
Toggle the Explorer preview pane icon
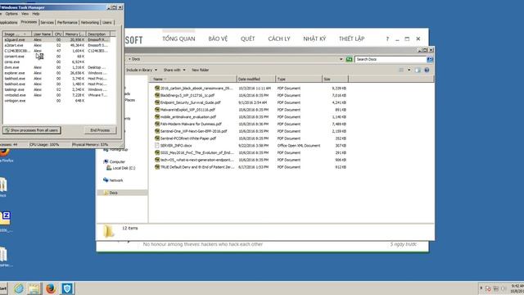[x=418, y=70]
